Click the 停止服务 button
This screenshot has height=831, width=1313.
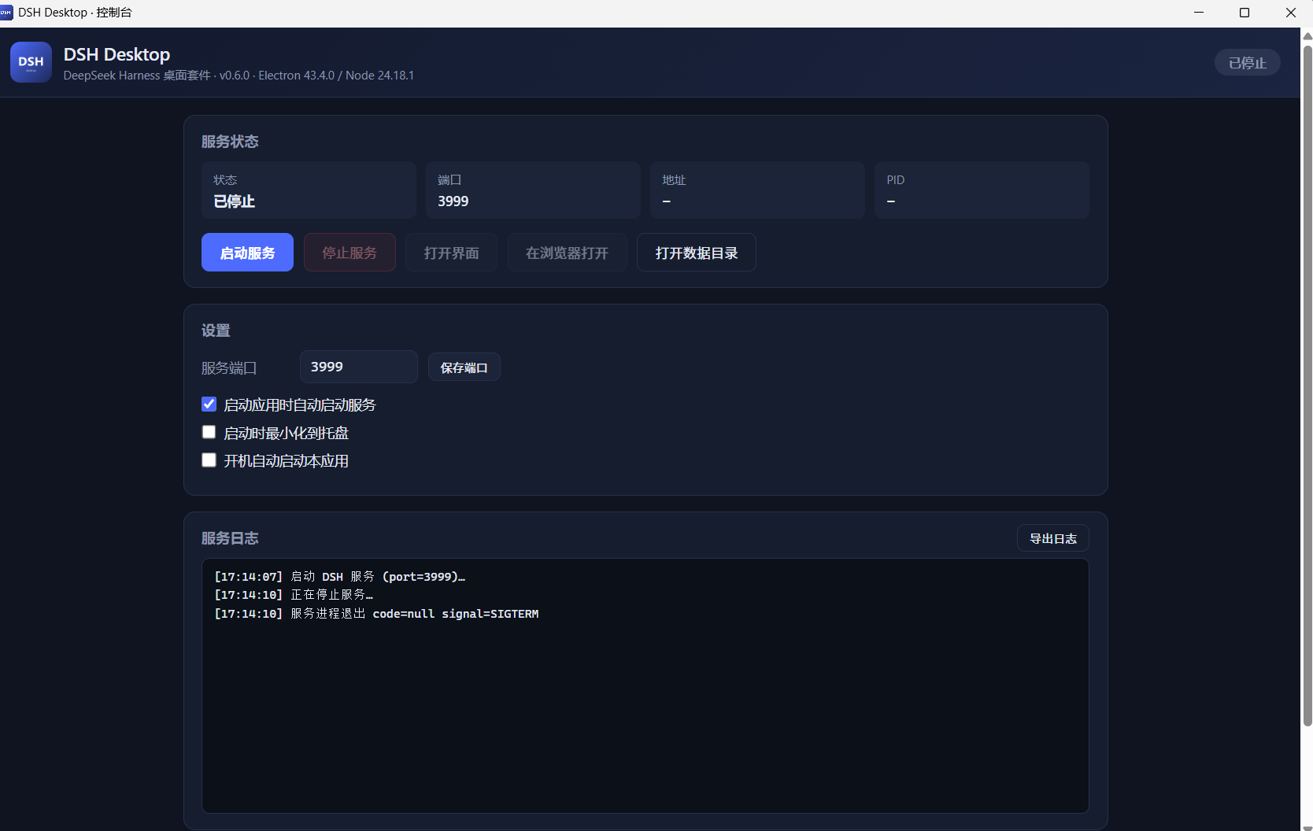[x=350, y=253]
